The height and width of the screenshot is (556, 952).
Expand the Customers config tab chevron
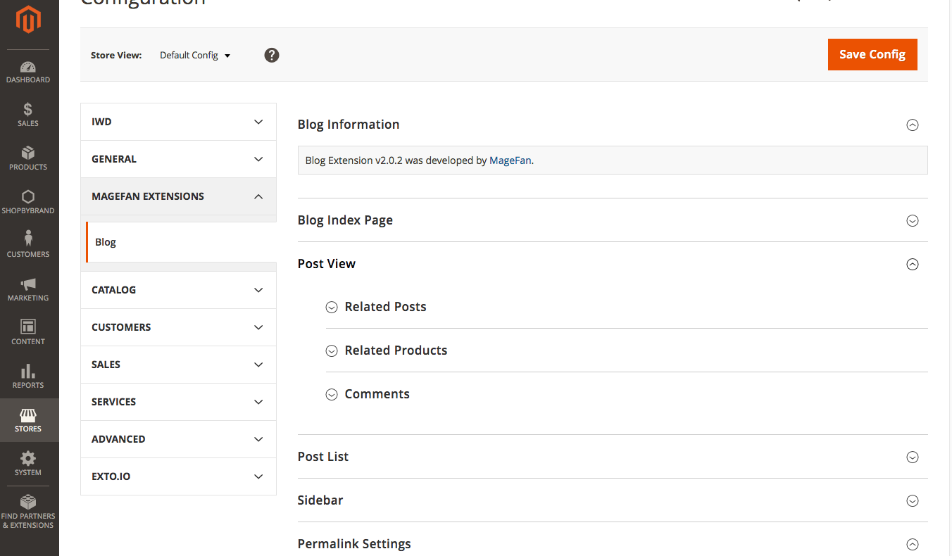pos(258,327)
